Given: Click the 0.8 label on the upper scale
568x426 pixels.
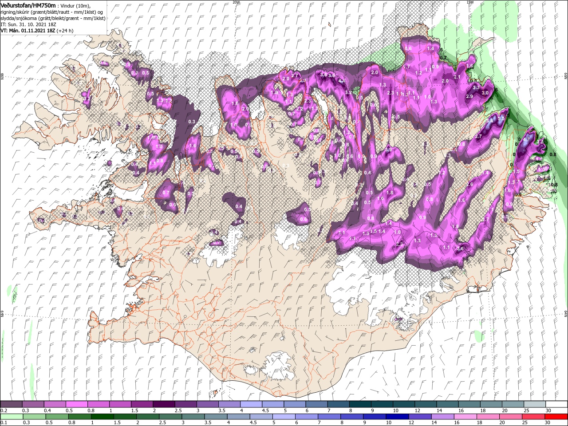Looking at the screenshot, I should pos(91,410).
